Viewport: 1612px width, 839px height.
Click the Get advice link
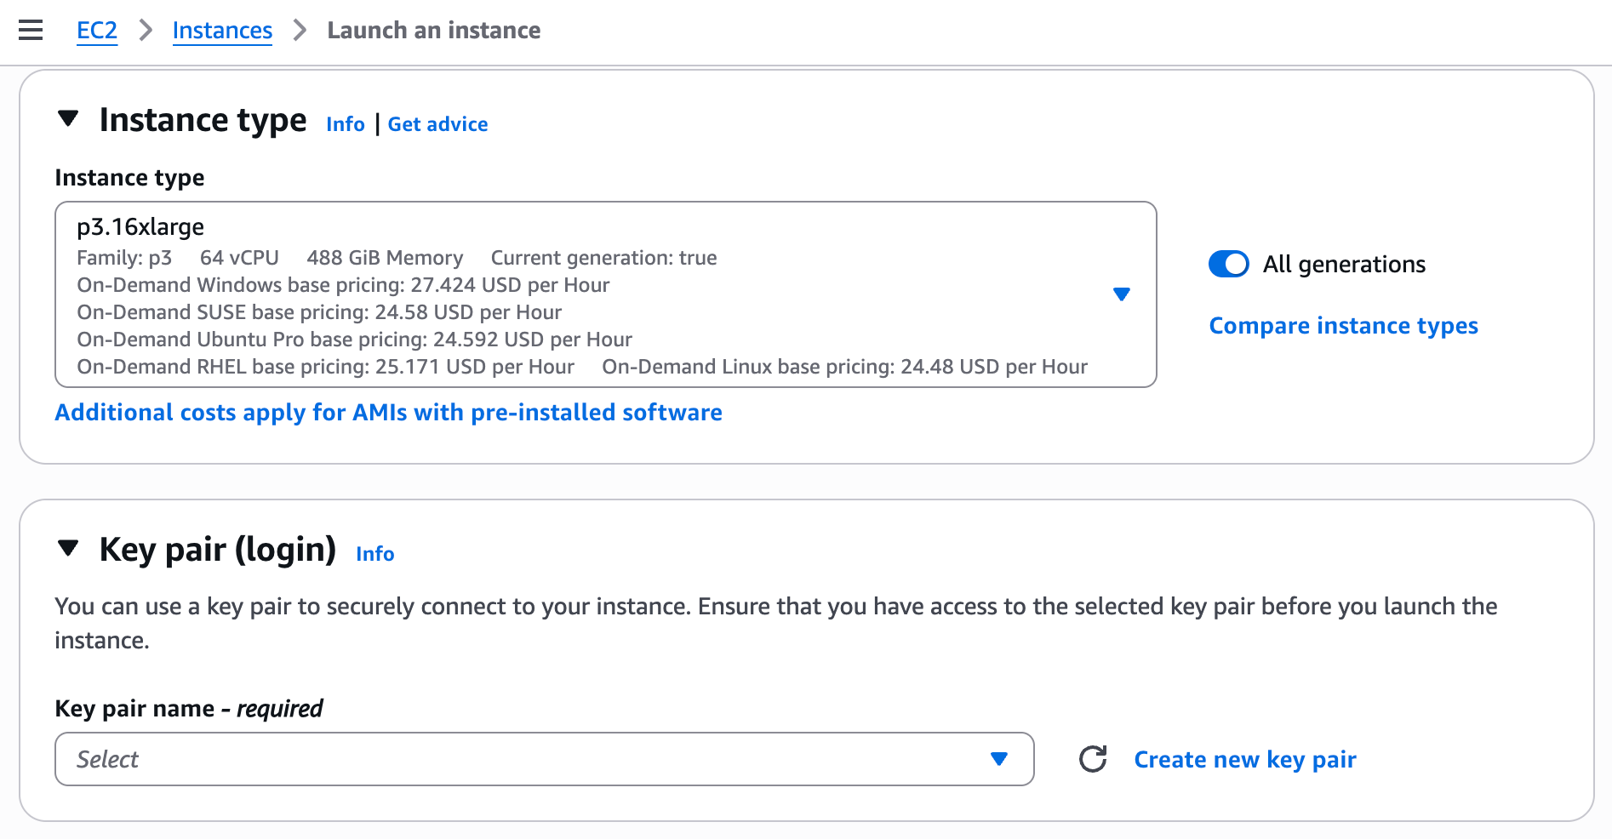[437, 124]
